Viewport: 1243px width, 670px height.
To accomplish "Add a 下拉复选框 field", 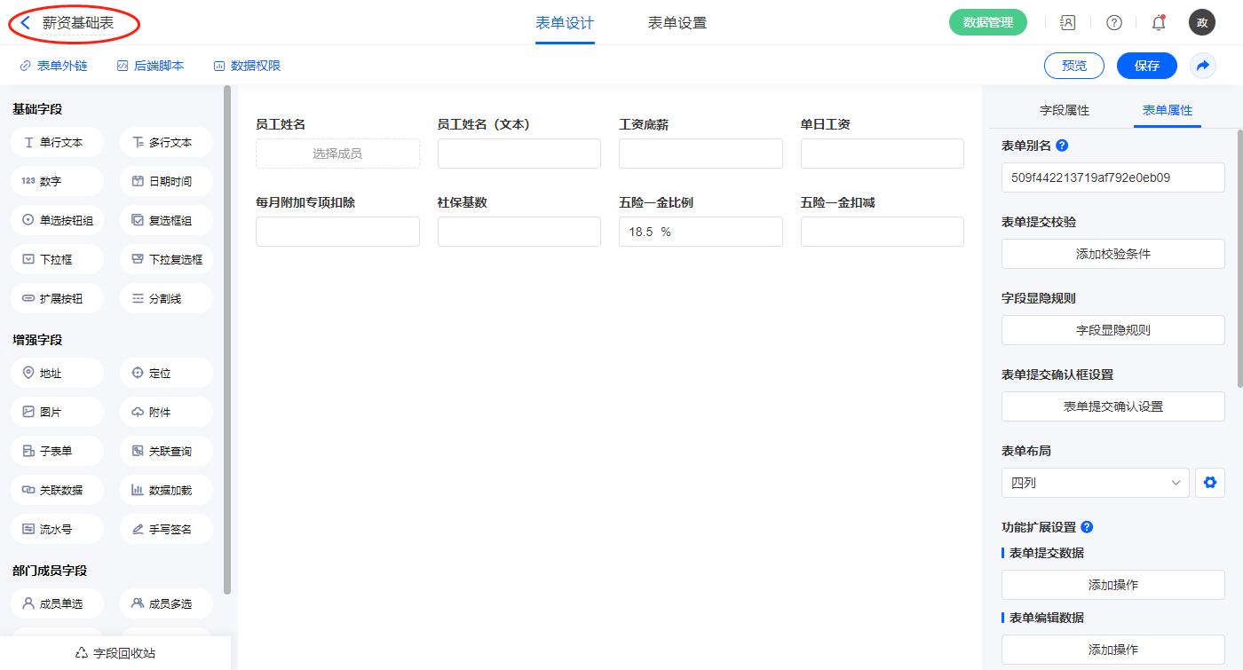I will tap(166, 259).
